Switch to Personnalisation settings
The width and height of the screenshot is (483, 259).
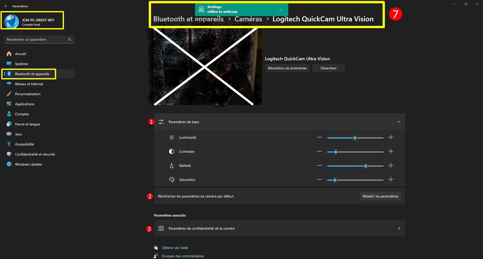pos(39,94)
